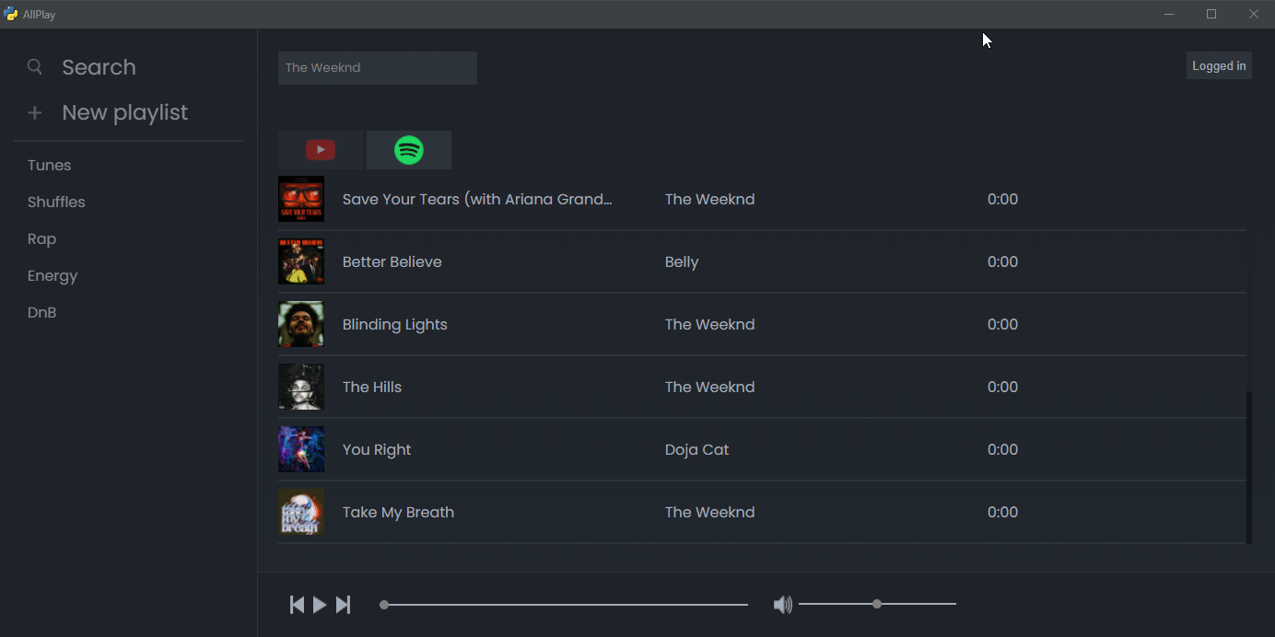Switch to the Spotify source tab

tap(409, 150)
